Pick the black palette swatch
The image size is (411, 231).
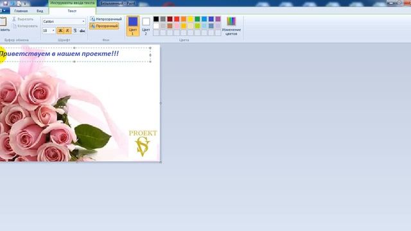tap(156, 19)
